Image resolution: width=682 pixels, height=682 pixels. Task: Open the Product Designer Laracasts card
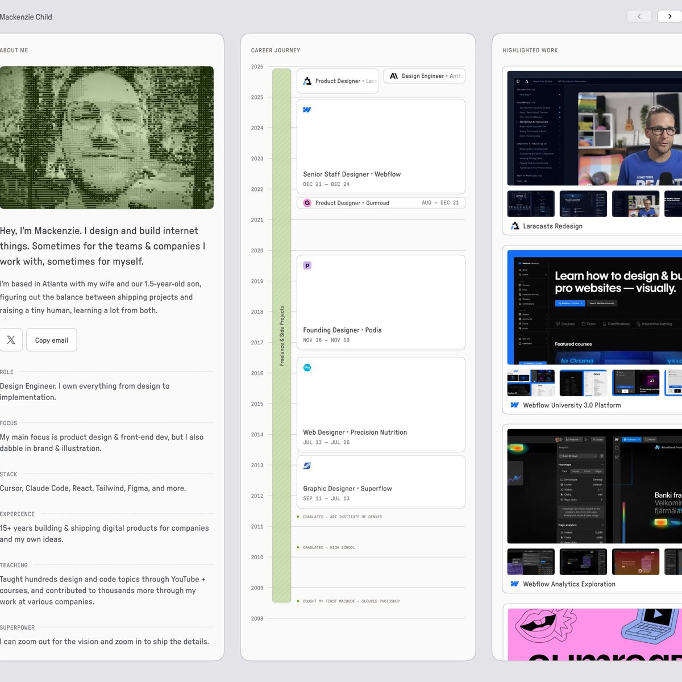338,81
